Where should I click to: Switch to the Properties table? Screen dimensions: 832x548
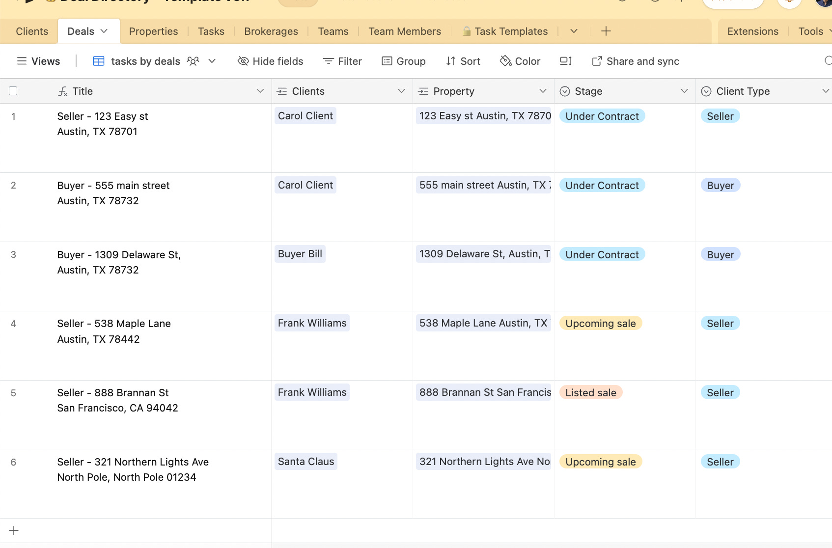[153, 31]
